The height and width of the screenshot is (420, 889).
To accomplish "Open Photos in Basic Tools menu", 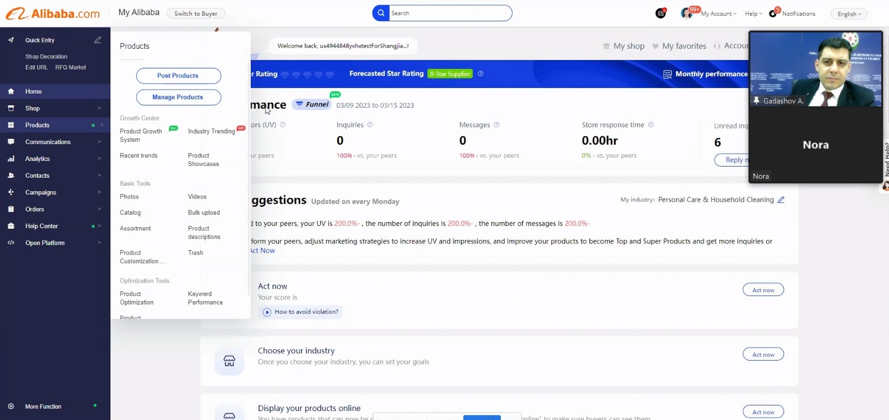I will tap(129, 197).
